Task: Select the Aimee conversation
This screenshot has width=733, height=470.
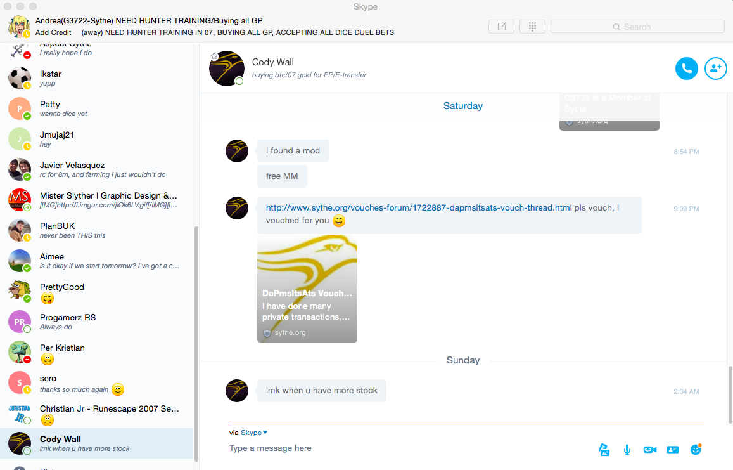Action: [x=96, y=261]
